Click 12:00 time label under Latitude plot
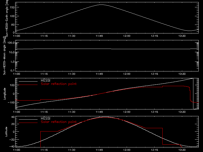Image resolution: width=203 pixels, height=152 pixels. point(127,150)
